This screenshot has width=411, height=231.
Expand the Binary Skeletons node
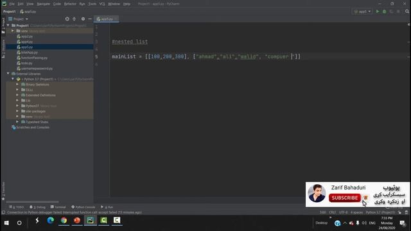17,84
